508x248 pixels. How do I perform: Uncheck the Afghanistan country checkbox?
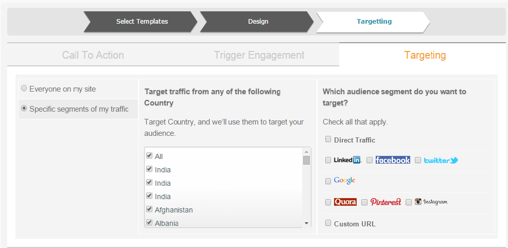[149, 209]
